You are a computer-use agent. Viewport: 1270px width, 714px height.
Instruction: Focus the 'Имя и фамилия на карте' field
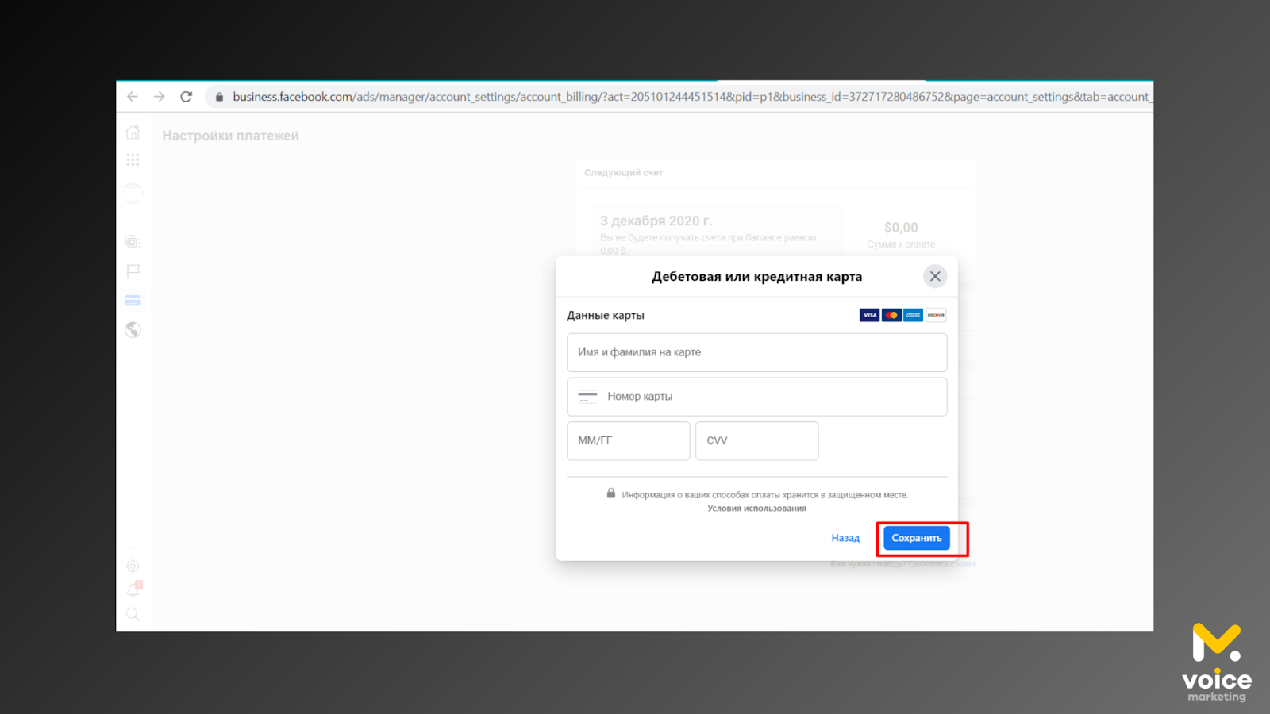(x=756, y=352)
